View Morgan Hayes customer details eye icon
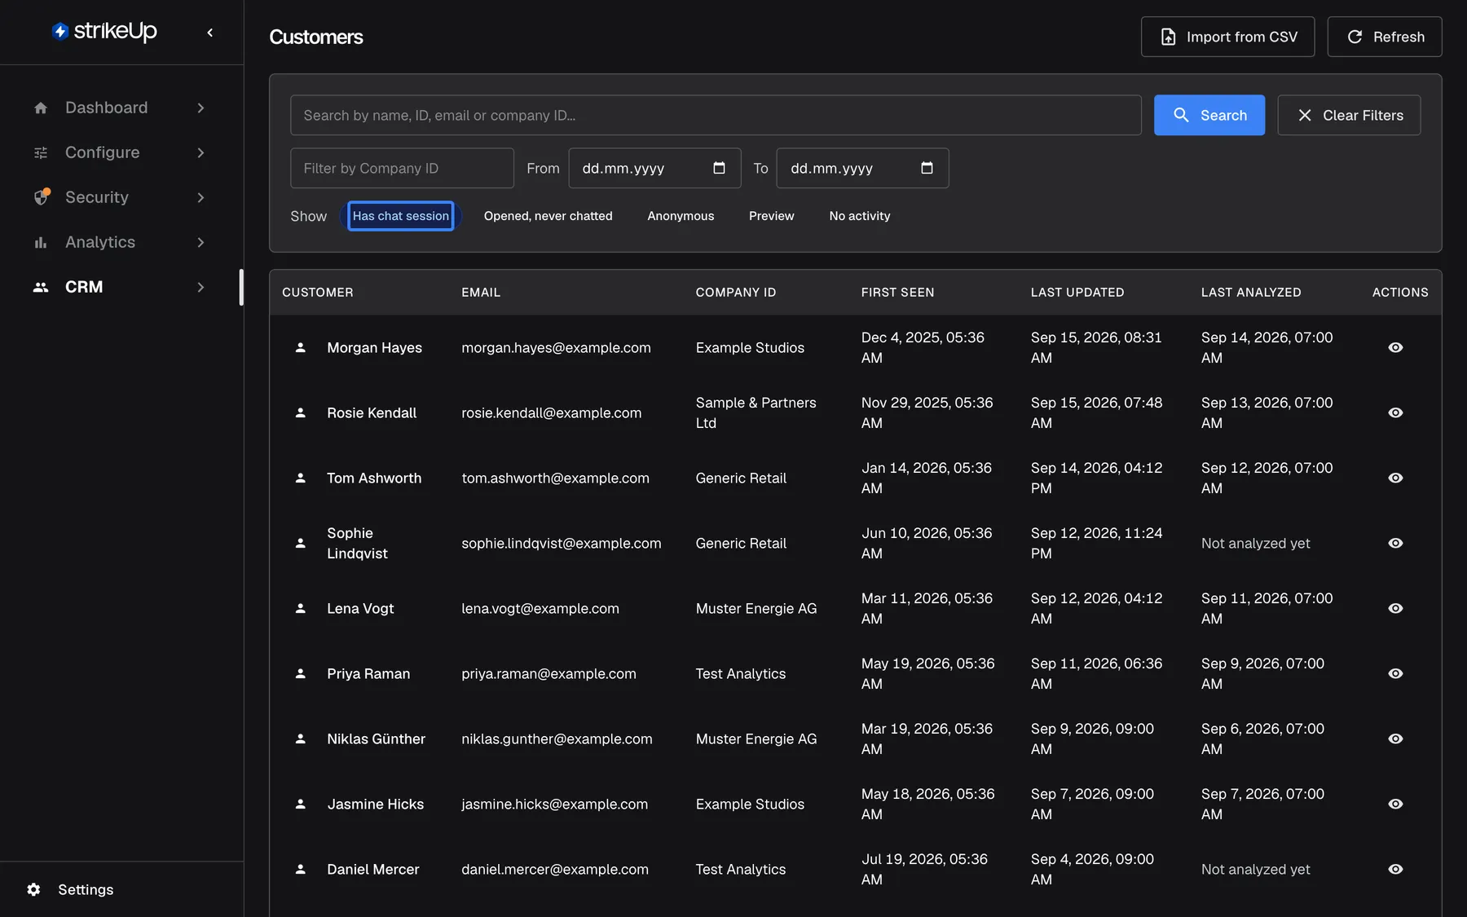The height and width of the screenshot is (917, 1467). coord(1395,347)
